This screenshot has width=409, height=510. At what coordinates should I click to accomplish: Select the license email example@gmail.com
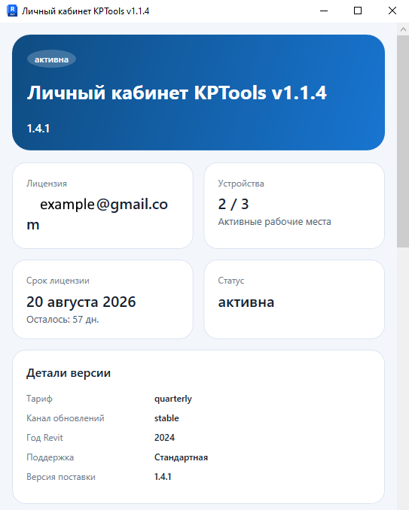(x=97, y=214)
